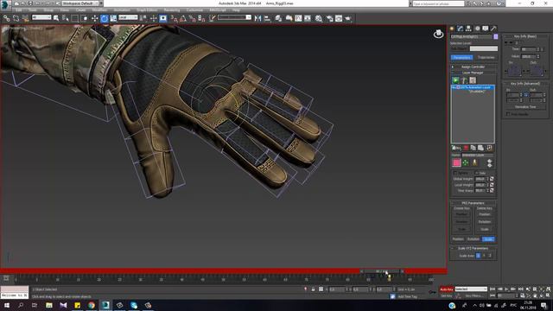Open the Manage Layers toolbar icon
The image size is (553, 311).
278,18
